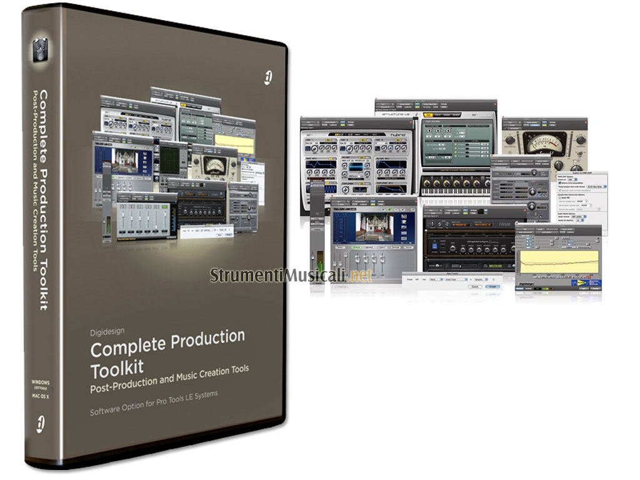Click the StrumentiMusicali.net watermark link
The width and height of the screenshot is (640, 480).
point(291,275)
